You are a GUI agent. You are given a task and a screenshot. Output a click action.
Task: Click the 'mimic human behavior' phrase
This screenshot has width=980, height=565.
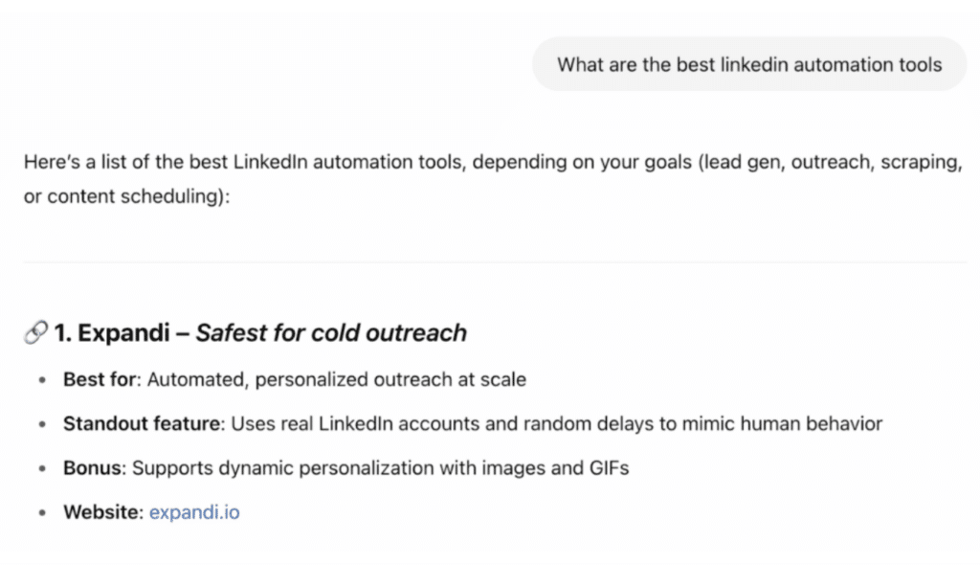click(x=791, y=423)
